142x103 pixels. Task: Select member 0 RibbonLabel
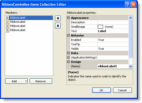31,18
